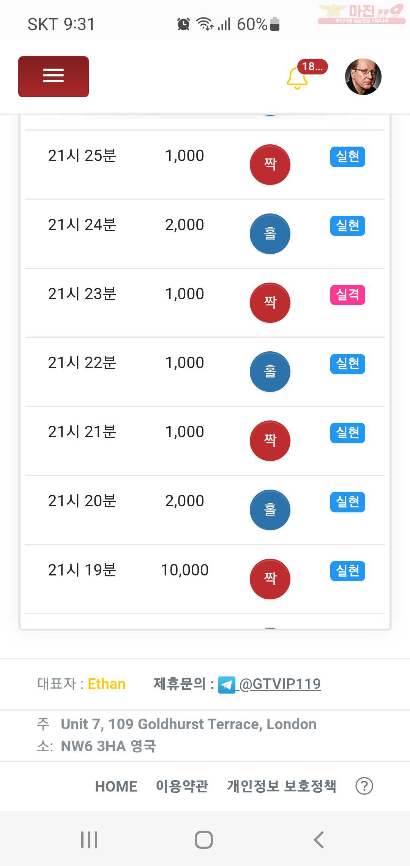Click the Telegram paper plane icon
This screenshot has height=866, width=410.
click(227, 685)
